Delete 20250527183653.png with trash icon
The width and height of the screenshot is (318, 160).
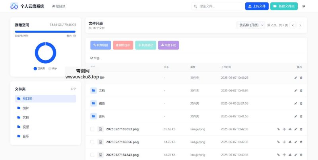tap(301, 129)
